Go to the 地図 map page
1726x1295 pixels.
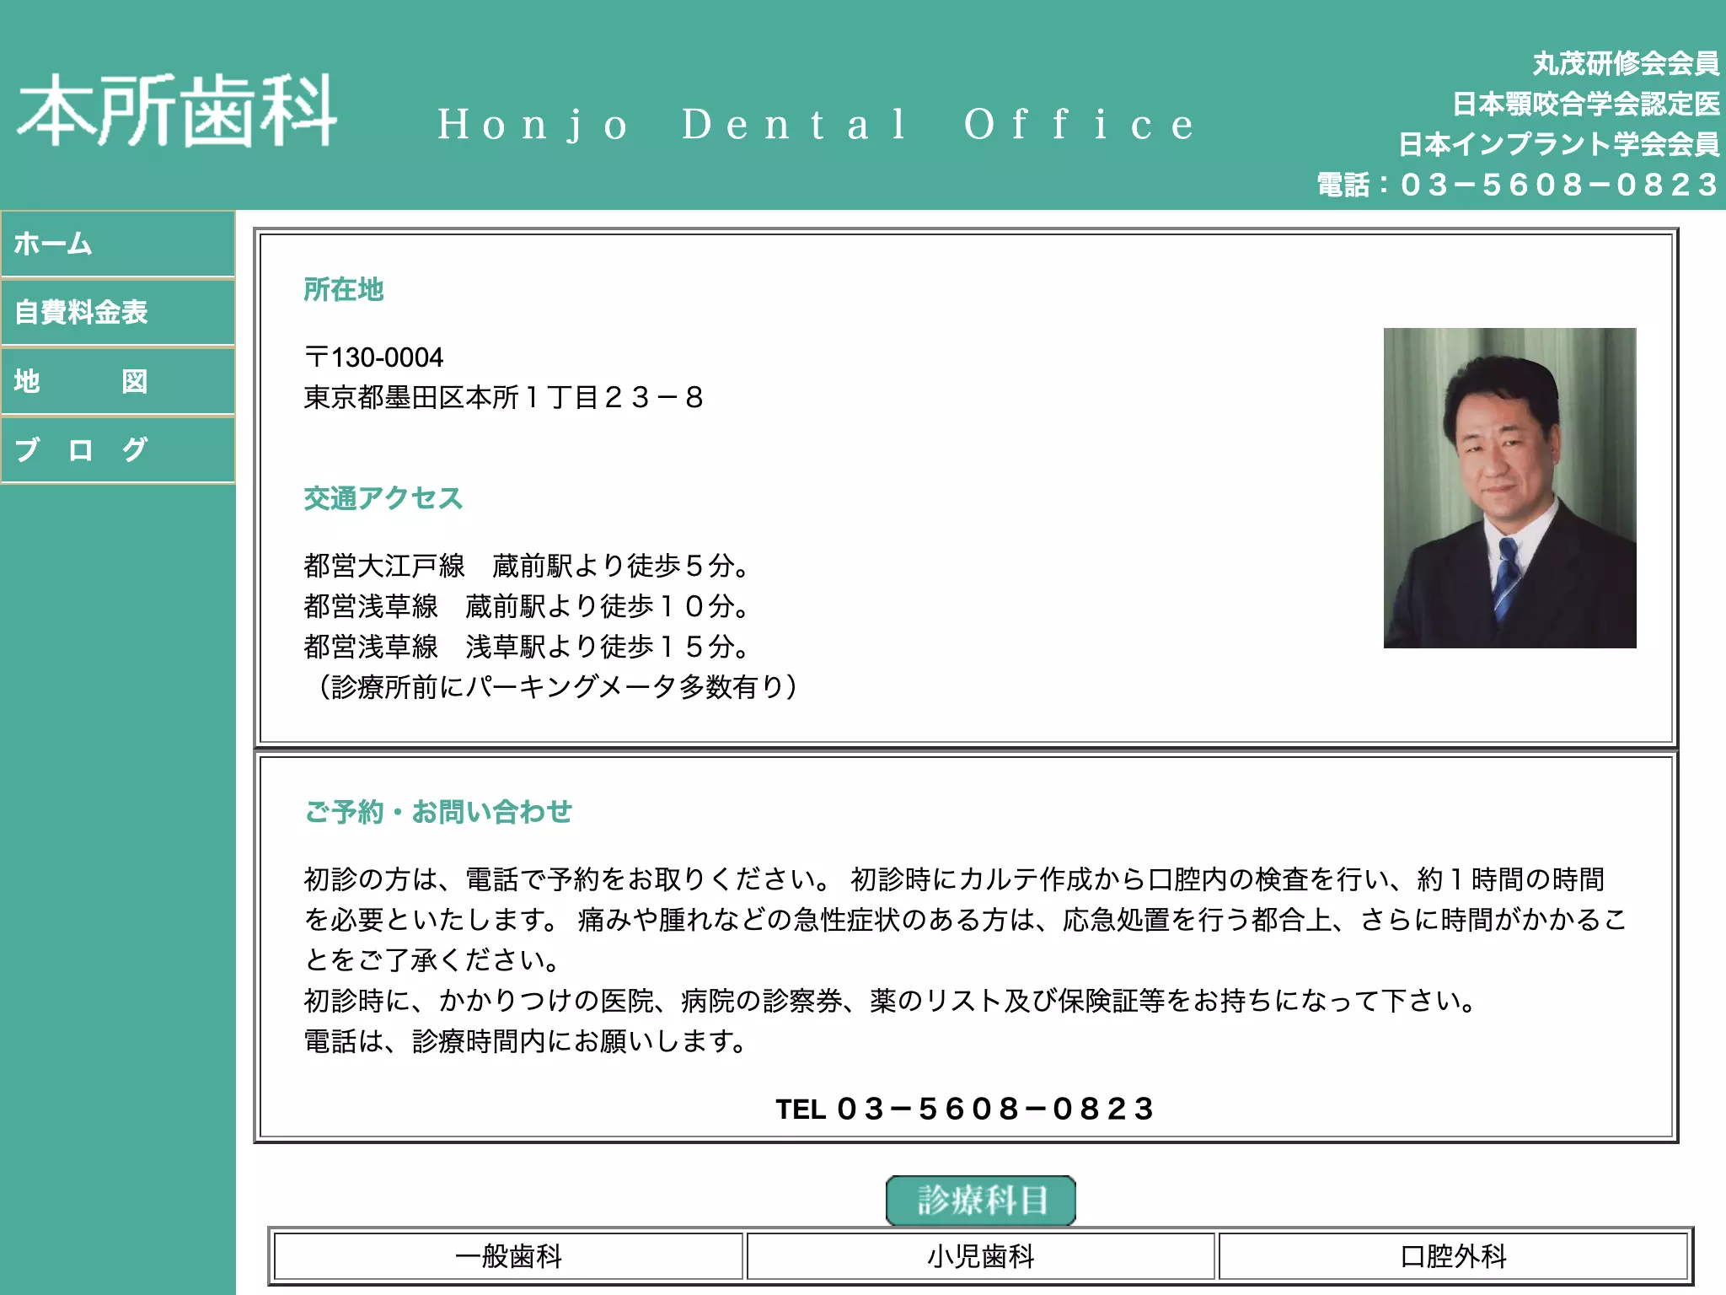[x=117, y=382]
